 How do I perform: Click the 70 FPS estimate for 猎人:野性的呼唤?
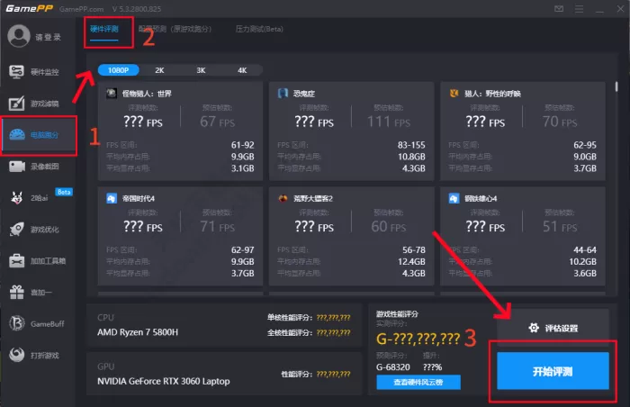(560, 122)
